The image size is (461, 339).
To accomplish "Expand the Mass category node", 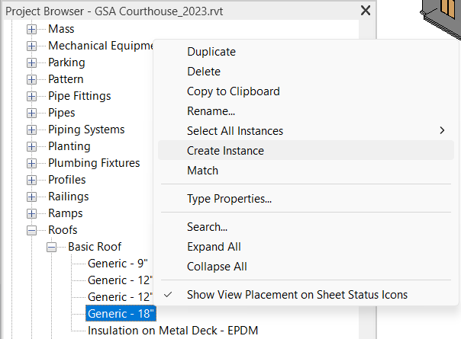I will click(x=32, y=29).
